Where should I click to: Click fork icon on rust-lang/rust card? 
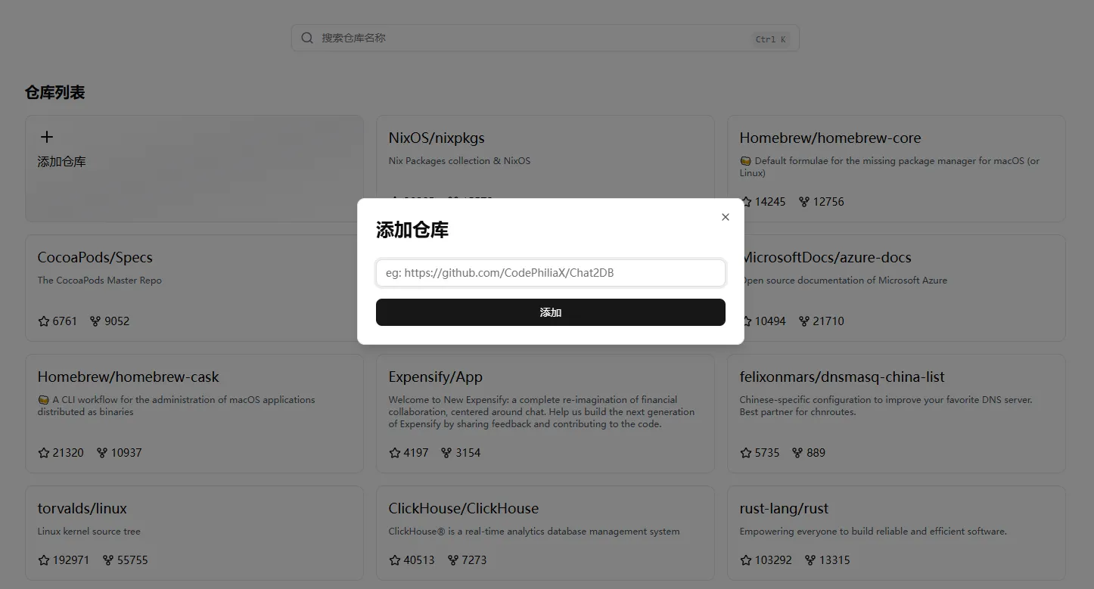[810, 560]
